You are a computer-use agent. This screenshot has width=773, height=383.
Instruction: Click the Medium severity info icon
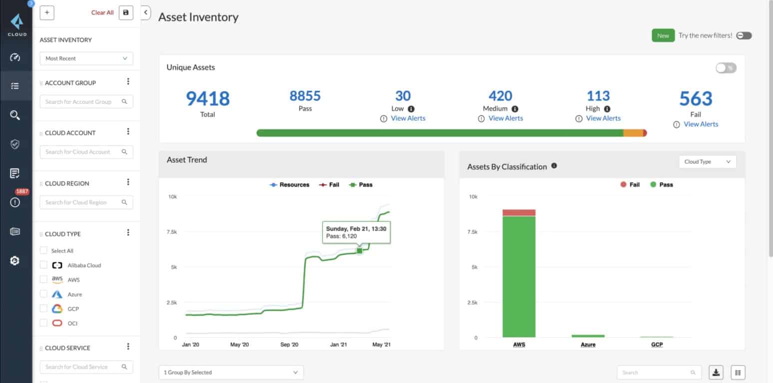coord(515,108)
